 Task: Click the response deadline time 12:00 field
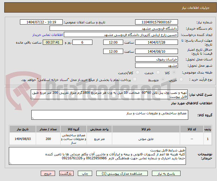tap(113, 42)
